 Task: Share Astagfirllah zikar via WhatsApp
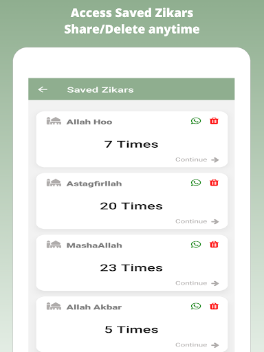coord(196,183)
